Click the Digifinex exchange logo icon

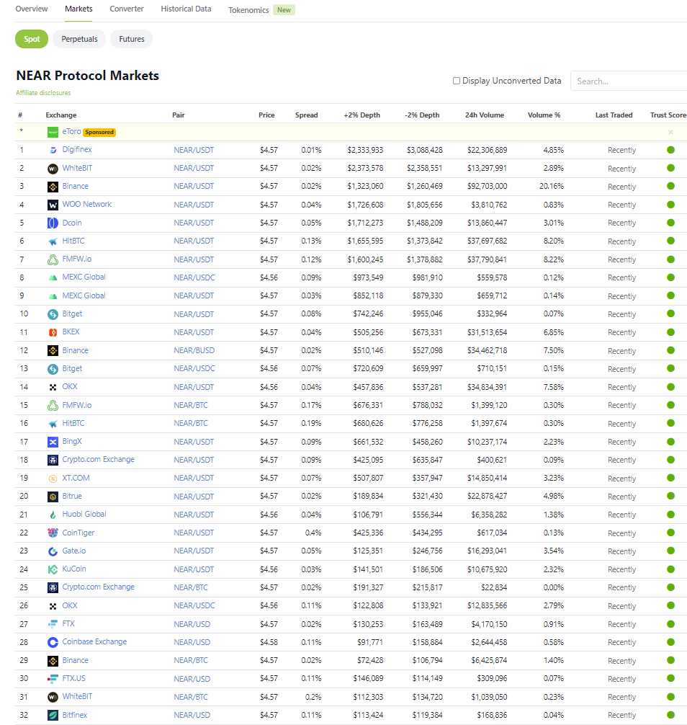coord(53,150)
